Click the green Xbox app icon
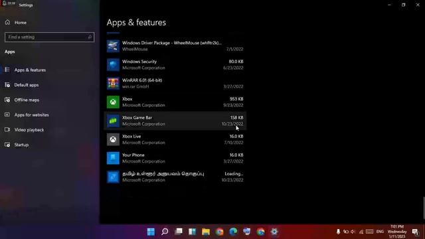 pos(113,102)
